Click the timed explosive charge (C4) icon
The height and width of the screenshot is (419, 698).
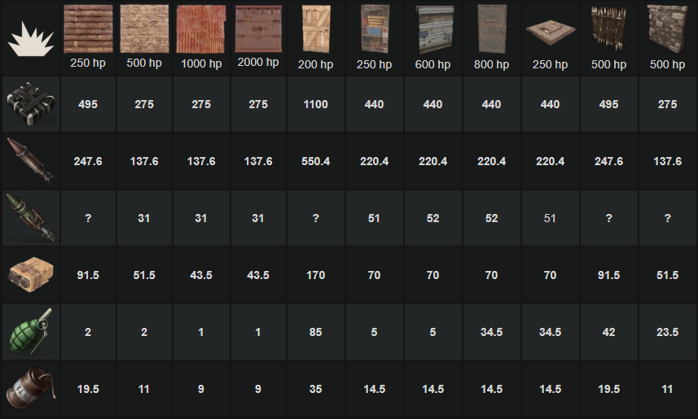[x=31, y=103]
